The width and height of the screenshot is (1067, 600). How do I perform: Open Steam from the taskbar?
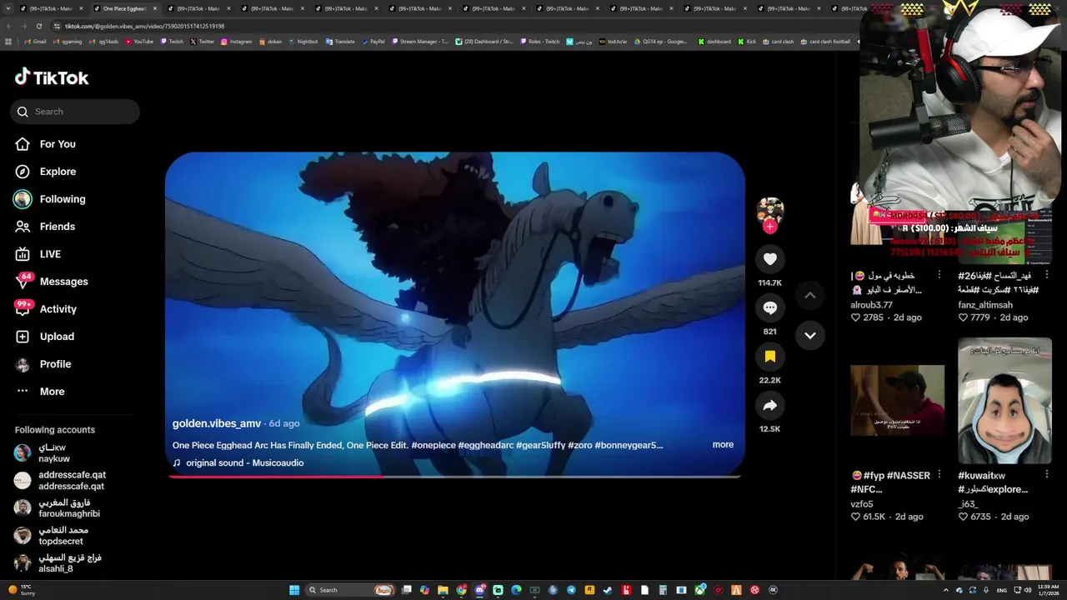pos(608,590)
